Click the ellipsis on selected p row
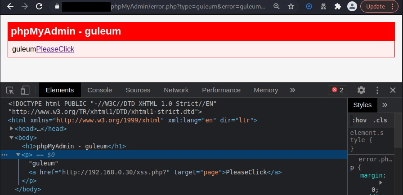The height and width of the screenshot is (195, 403). [4, 155]
